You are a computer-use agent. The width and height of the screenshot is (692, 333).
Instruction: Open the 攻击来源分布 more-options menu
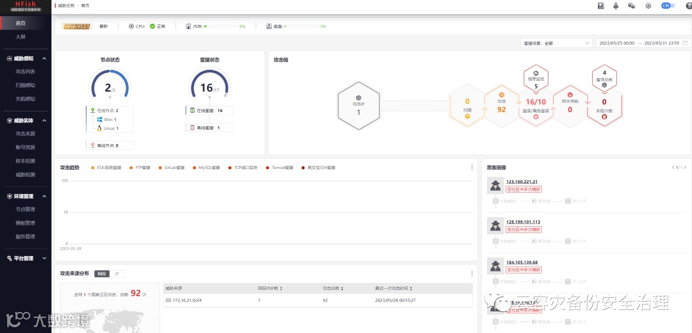[472, 273]
